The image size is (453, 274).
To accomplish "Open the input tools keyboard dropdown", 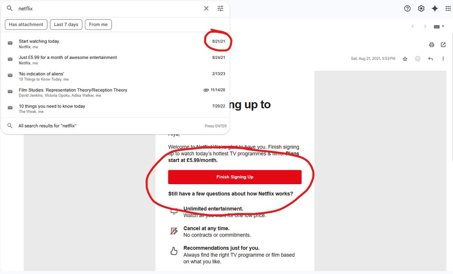I will click(x=439, y=26).
